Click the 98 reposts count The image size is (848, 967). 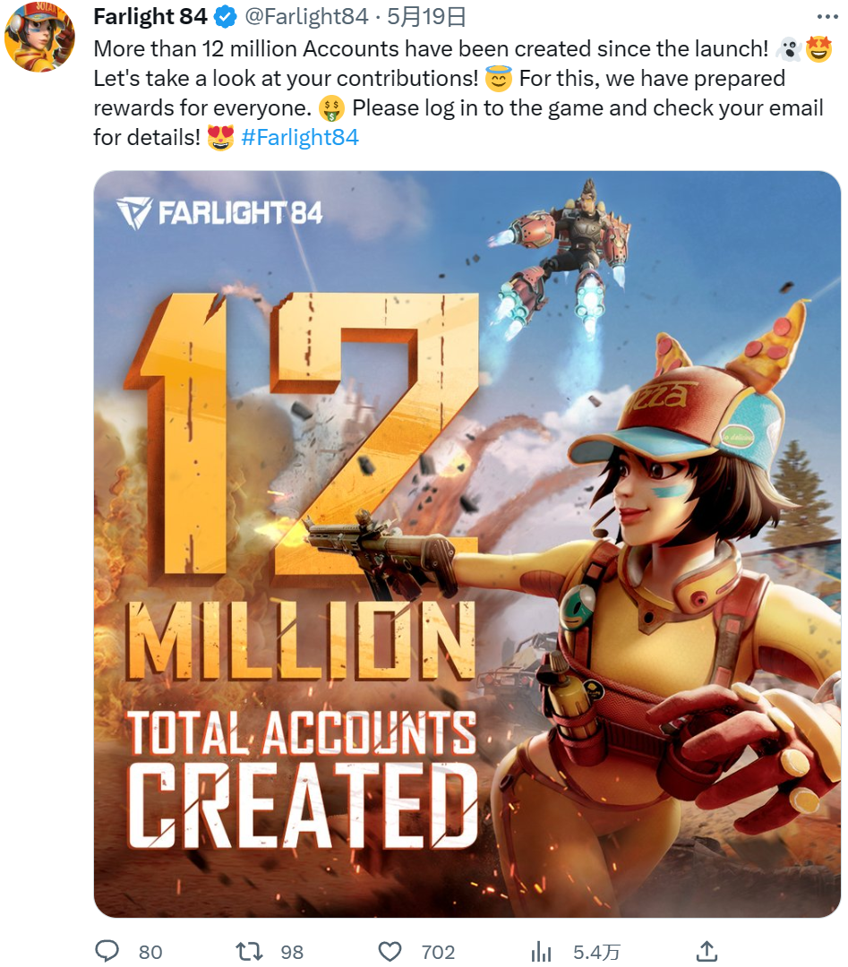292,952
